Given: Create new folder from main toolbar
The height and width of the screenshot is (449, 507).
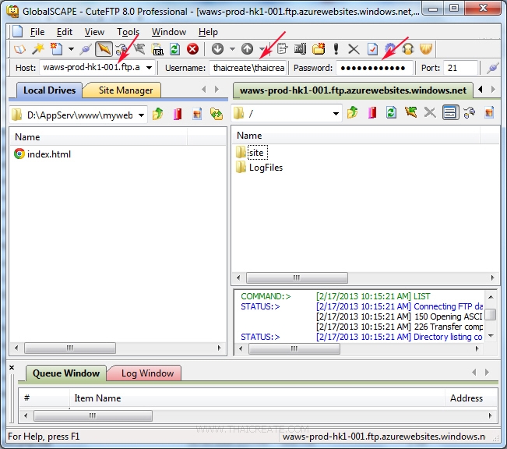Looking at the screenshot, I should coord(319,49).
